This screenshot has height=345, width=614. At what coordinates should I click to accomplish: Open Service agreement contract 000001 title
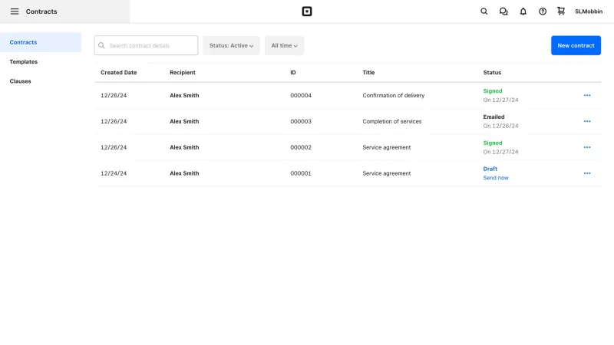[387, 173]
